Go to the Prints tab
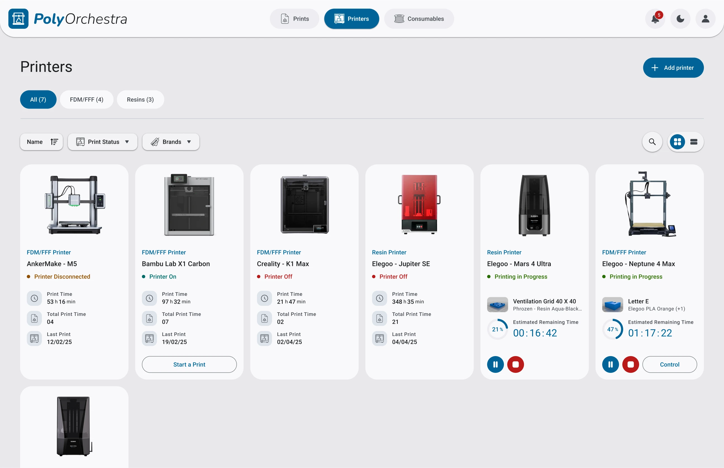Screen dimensions: 724x468 click(x=294, y=19)
